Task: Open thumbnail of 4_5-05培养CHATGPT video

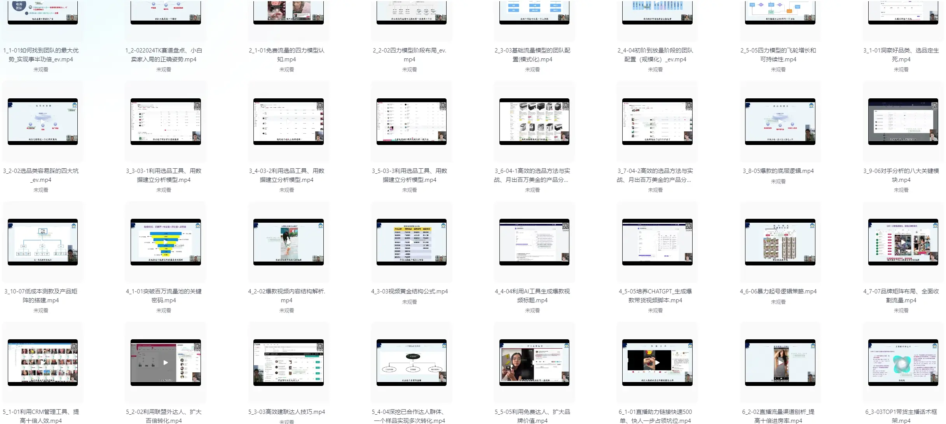Action: pos(657,242)
